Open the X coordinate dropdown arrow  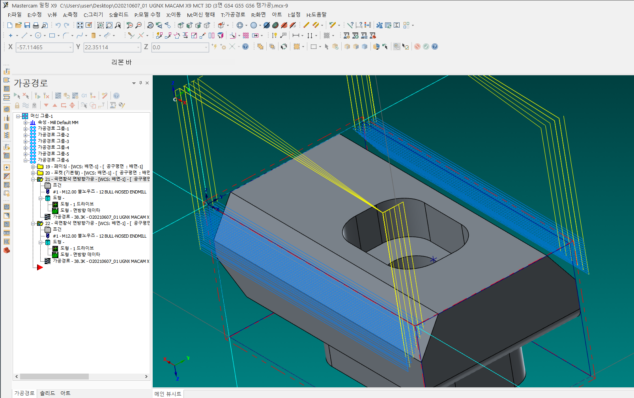tap(71, 47)
